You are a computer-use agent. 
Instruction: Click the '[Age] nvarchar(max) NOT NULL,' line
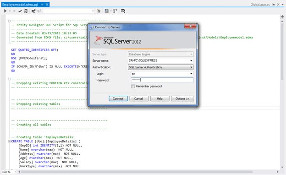pyautogui.click(x=45, y=158)
